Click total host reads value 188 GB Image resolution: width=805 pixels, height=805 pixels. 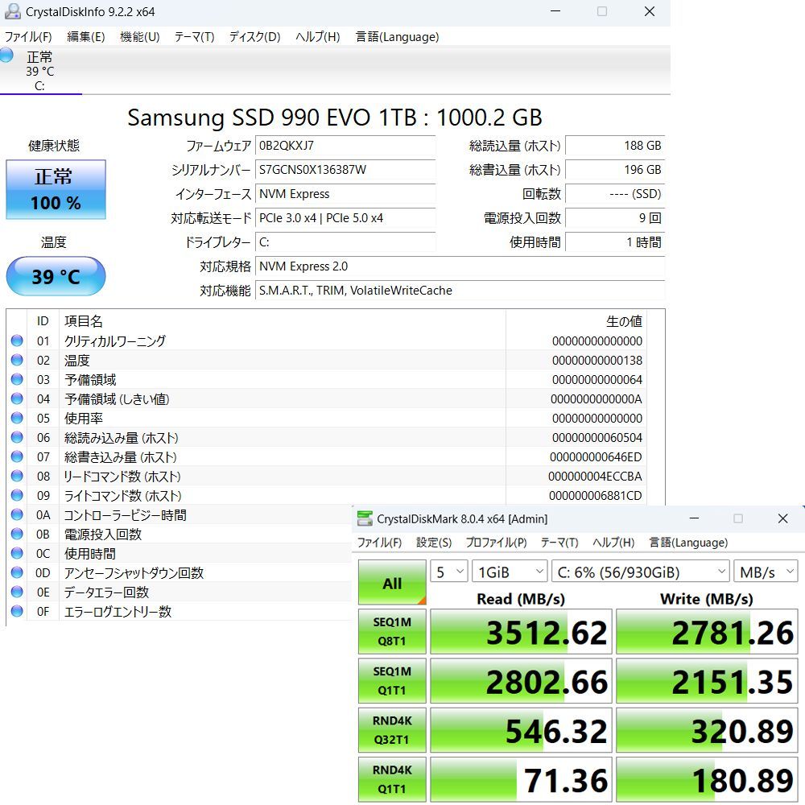pos(615,145)
